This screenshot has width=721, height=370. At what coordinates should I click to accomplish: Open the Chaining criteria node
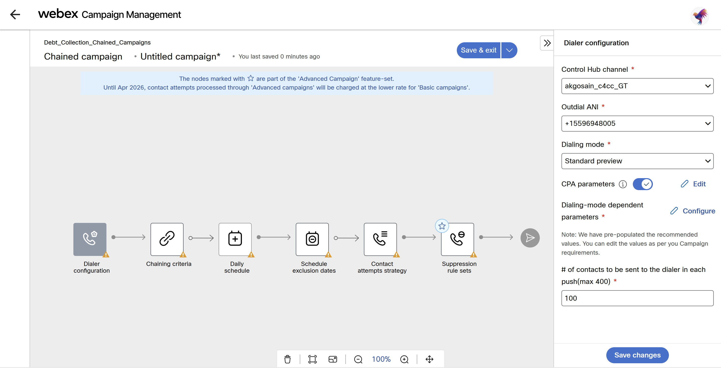[x=167, y=239]
